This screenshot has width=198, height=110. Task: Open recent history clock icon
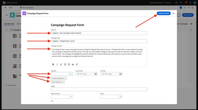189,8
